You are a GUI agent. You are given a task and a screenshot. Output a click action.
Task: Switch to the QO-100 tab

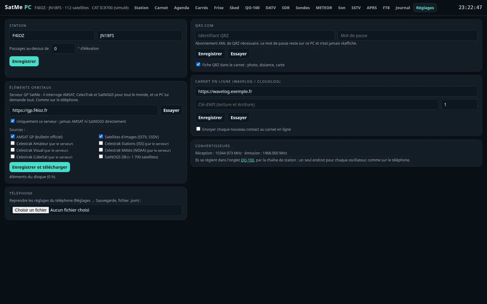pos(252,8)
